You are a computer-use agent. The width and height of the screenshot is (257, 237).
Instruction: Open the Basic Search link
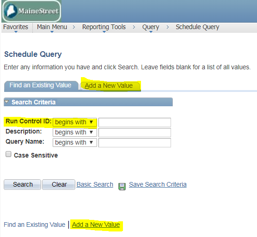(x=95, y=185)
